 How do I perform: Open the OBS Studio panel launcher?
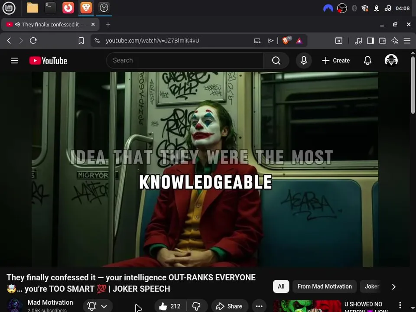point(104,8)
